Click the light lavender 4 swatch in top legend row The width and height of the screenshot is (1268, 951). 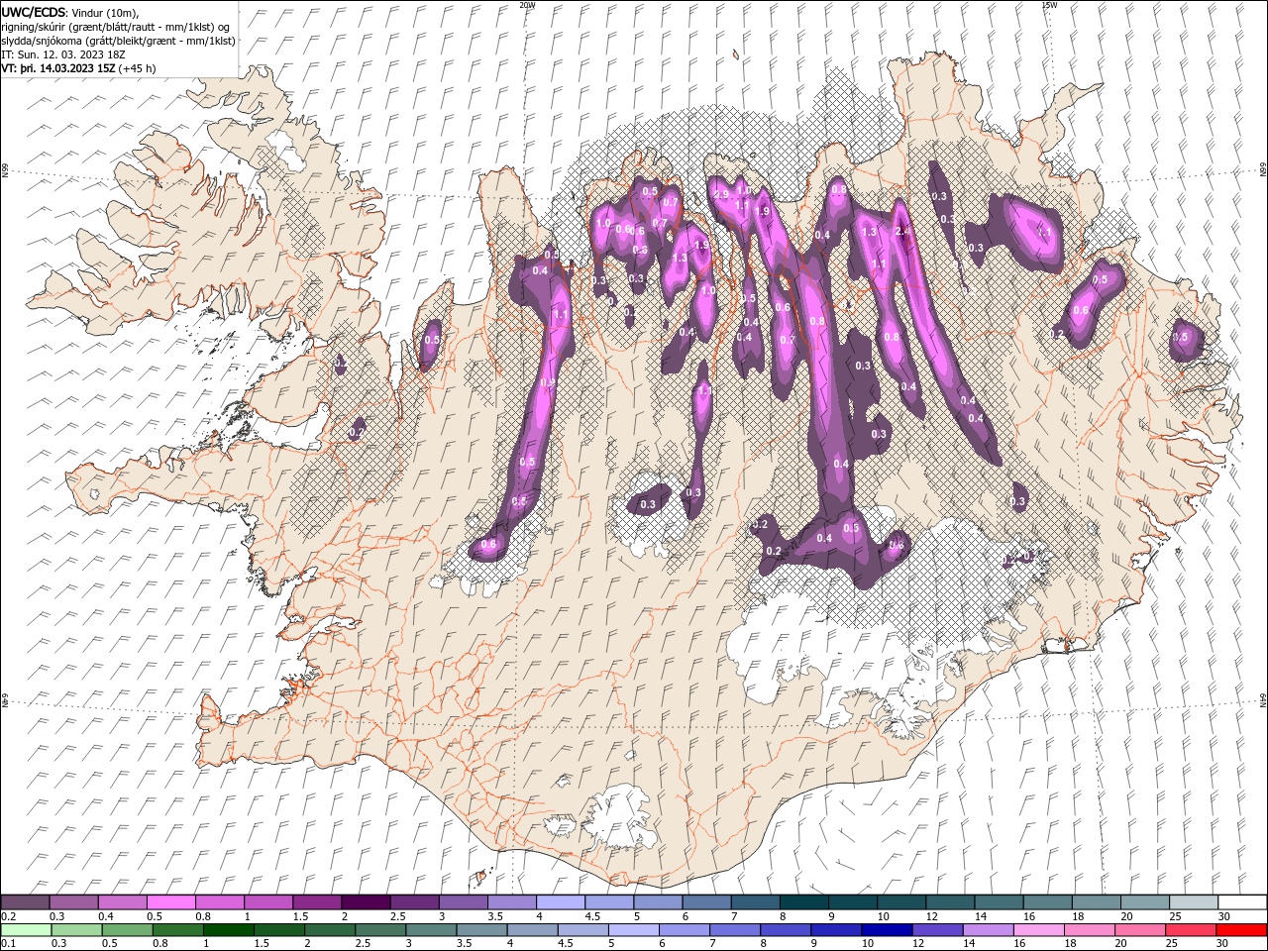(x=560, y=902)
